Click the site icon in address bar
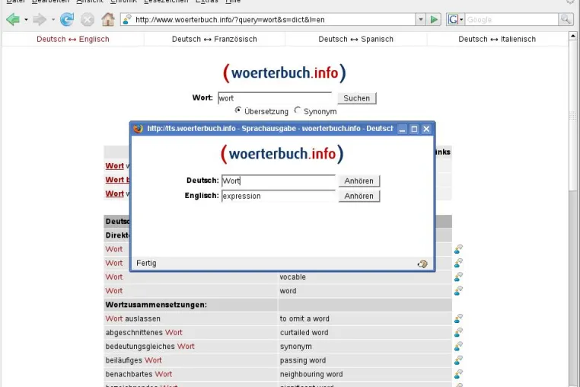The height and width of the screenshot is (387, 580). [x=127, y=19]
